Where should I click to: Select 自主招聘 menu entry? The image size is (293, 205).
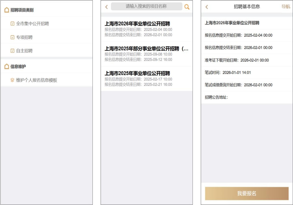point(24,51)
